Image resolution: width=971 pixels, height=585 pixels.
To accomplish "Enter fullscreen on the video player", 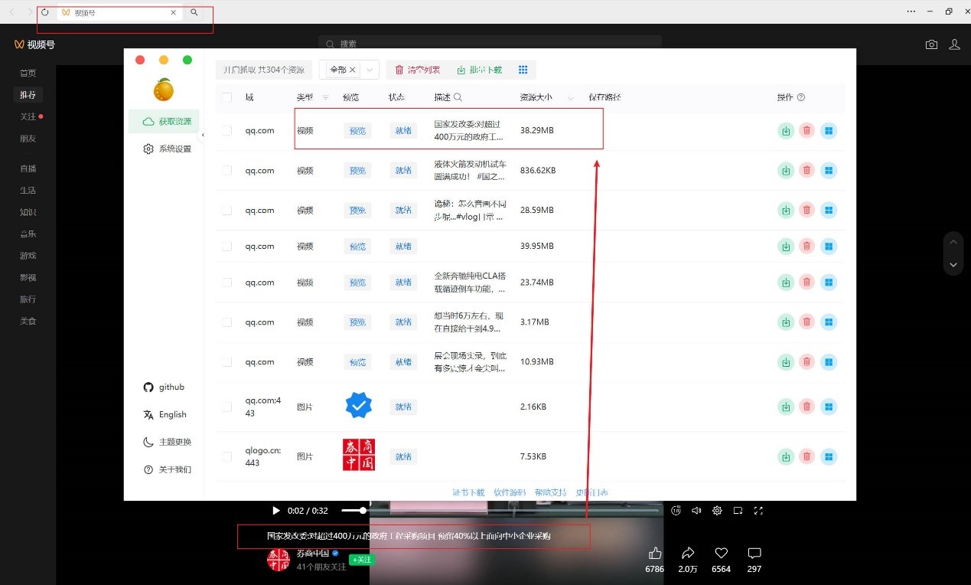I will tap(759, 511).
